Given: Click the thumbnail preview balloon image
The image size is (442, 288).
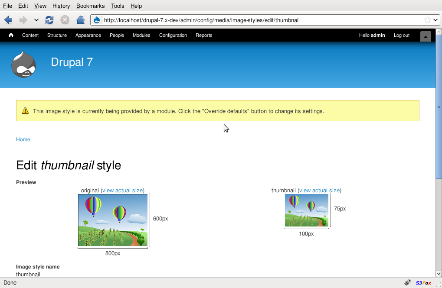Looking at the screenshot, I should point(306,210).
